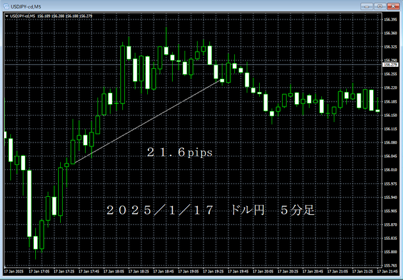Click the 156.010 price axis label
The width and height of the screenshot is (403, 280).
click(391, 170)
